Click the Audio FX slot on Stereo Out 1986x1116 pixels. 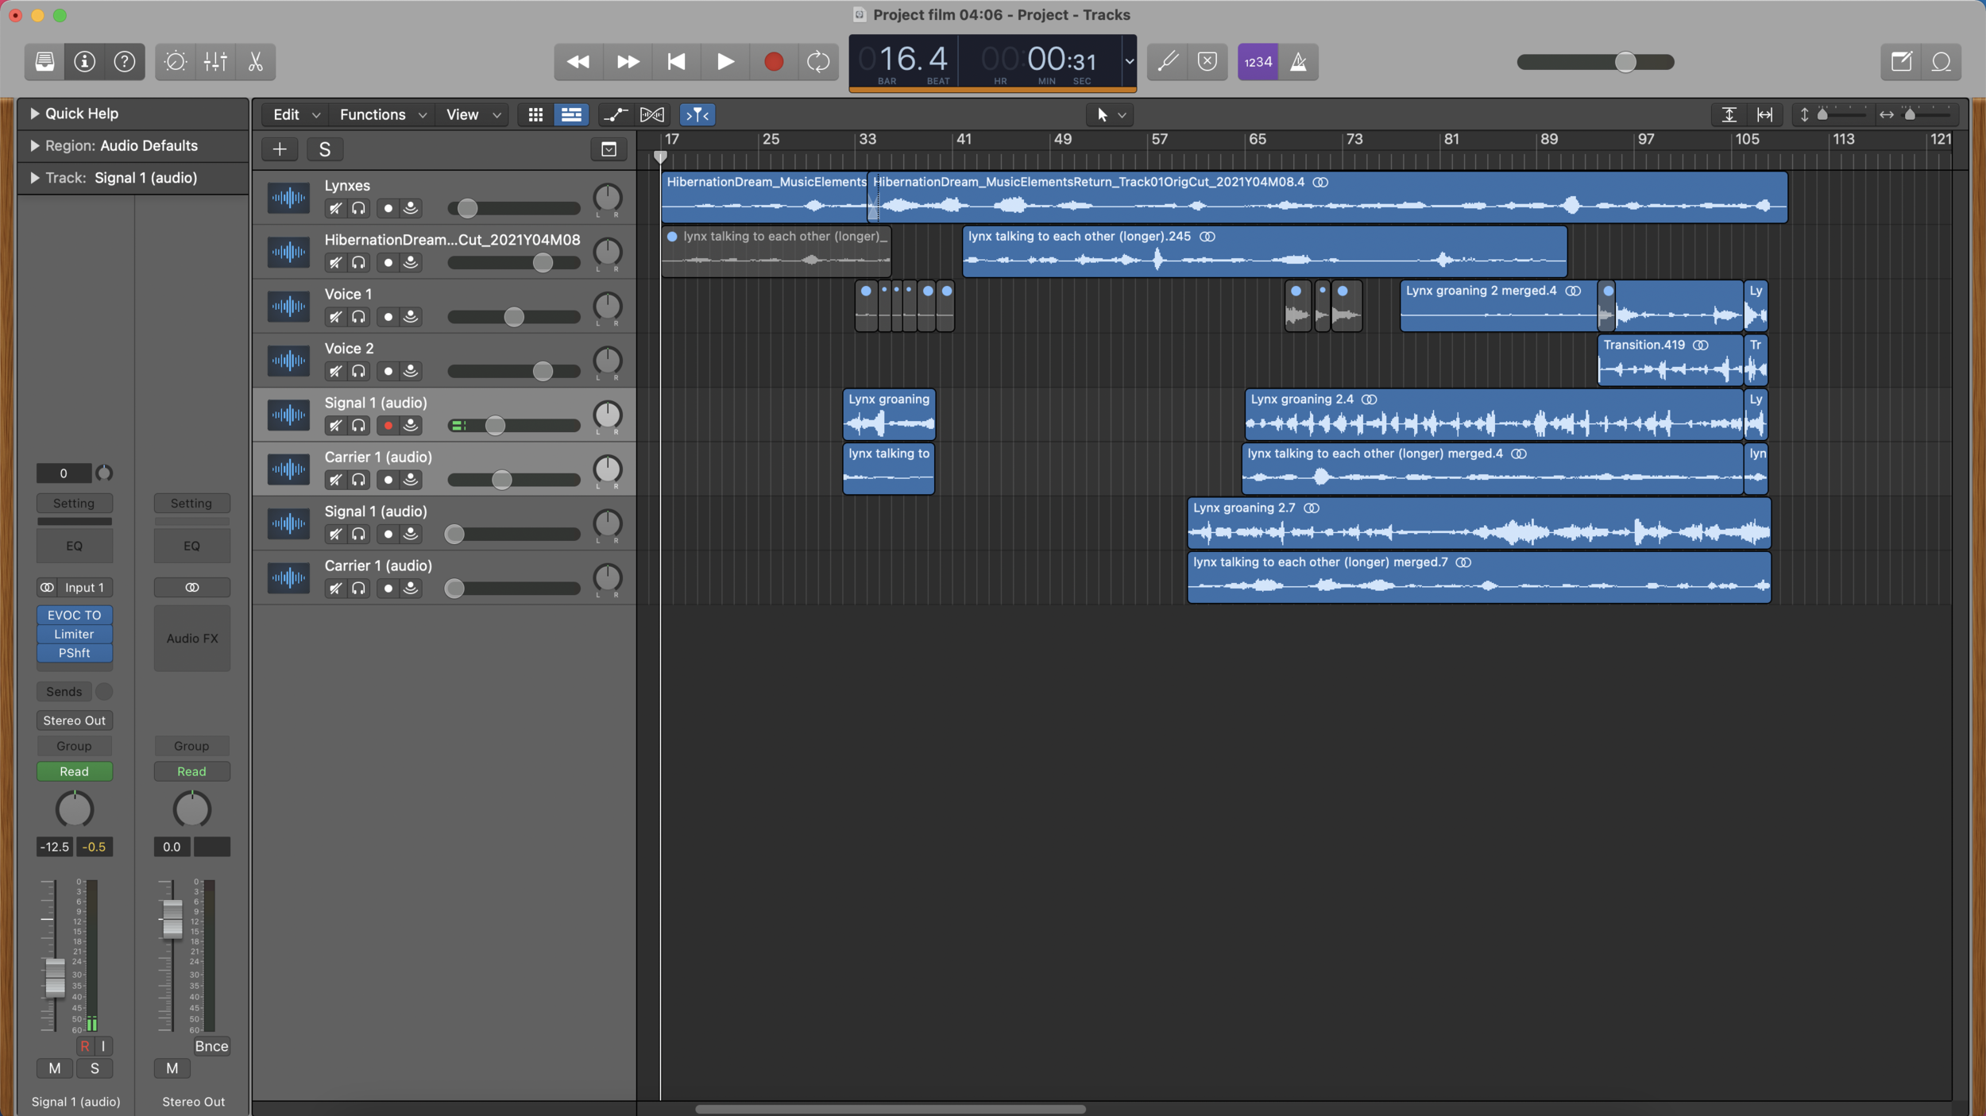click(x=191, y=639)
